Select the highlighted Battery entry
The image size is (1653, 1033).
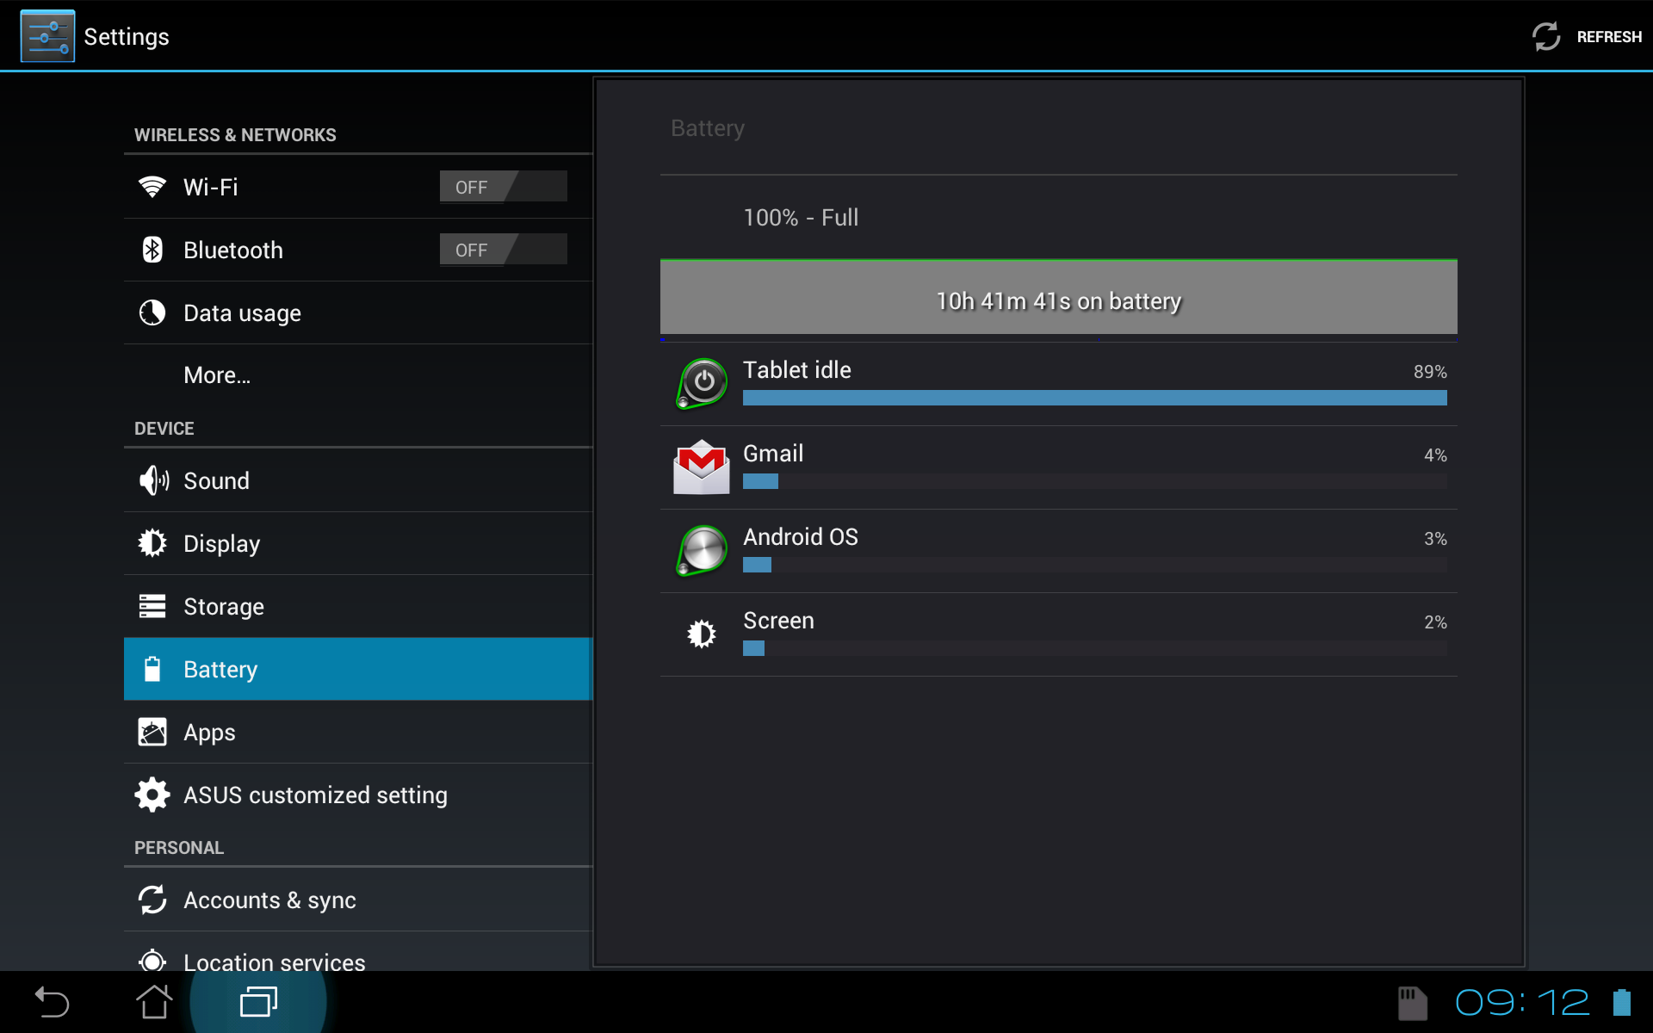(358, 669)
